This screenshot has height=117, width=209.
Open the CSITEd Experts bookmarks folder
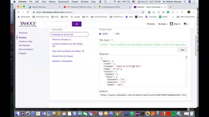pyautogui.click(x=99, y=17)
